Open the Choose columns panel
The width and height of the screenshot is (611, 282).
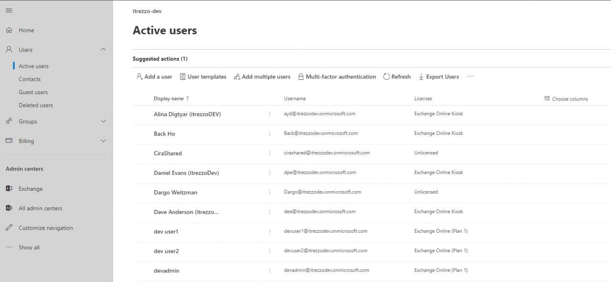566,98
